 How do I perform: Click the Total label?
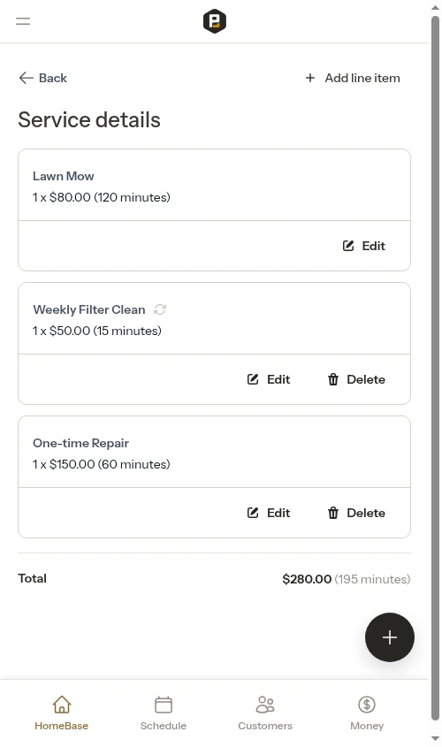click(x=32, y=578)
